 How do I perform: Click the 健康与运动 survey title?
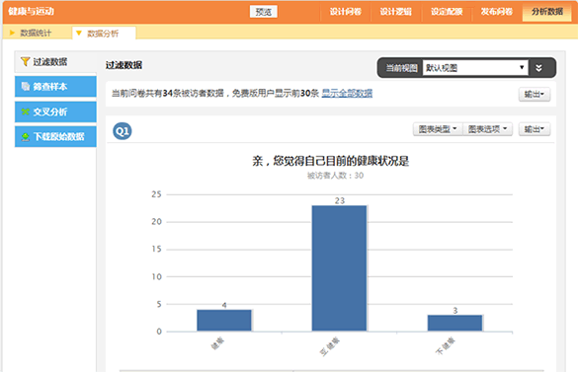click(32, 12)
